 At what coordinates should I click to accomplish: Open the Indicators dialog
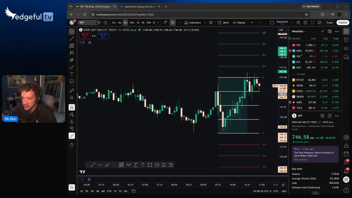[x=193, y=23]
